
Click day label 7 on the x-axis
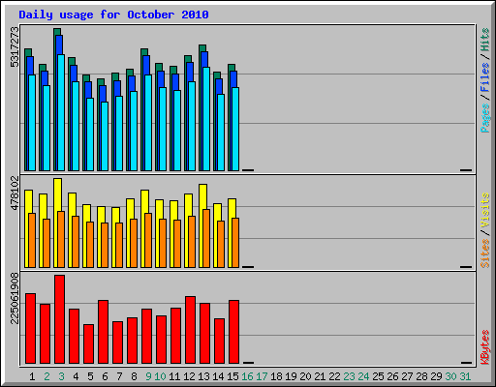click(119, 376)
